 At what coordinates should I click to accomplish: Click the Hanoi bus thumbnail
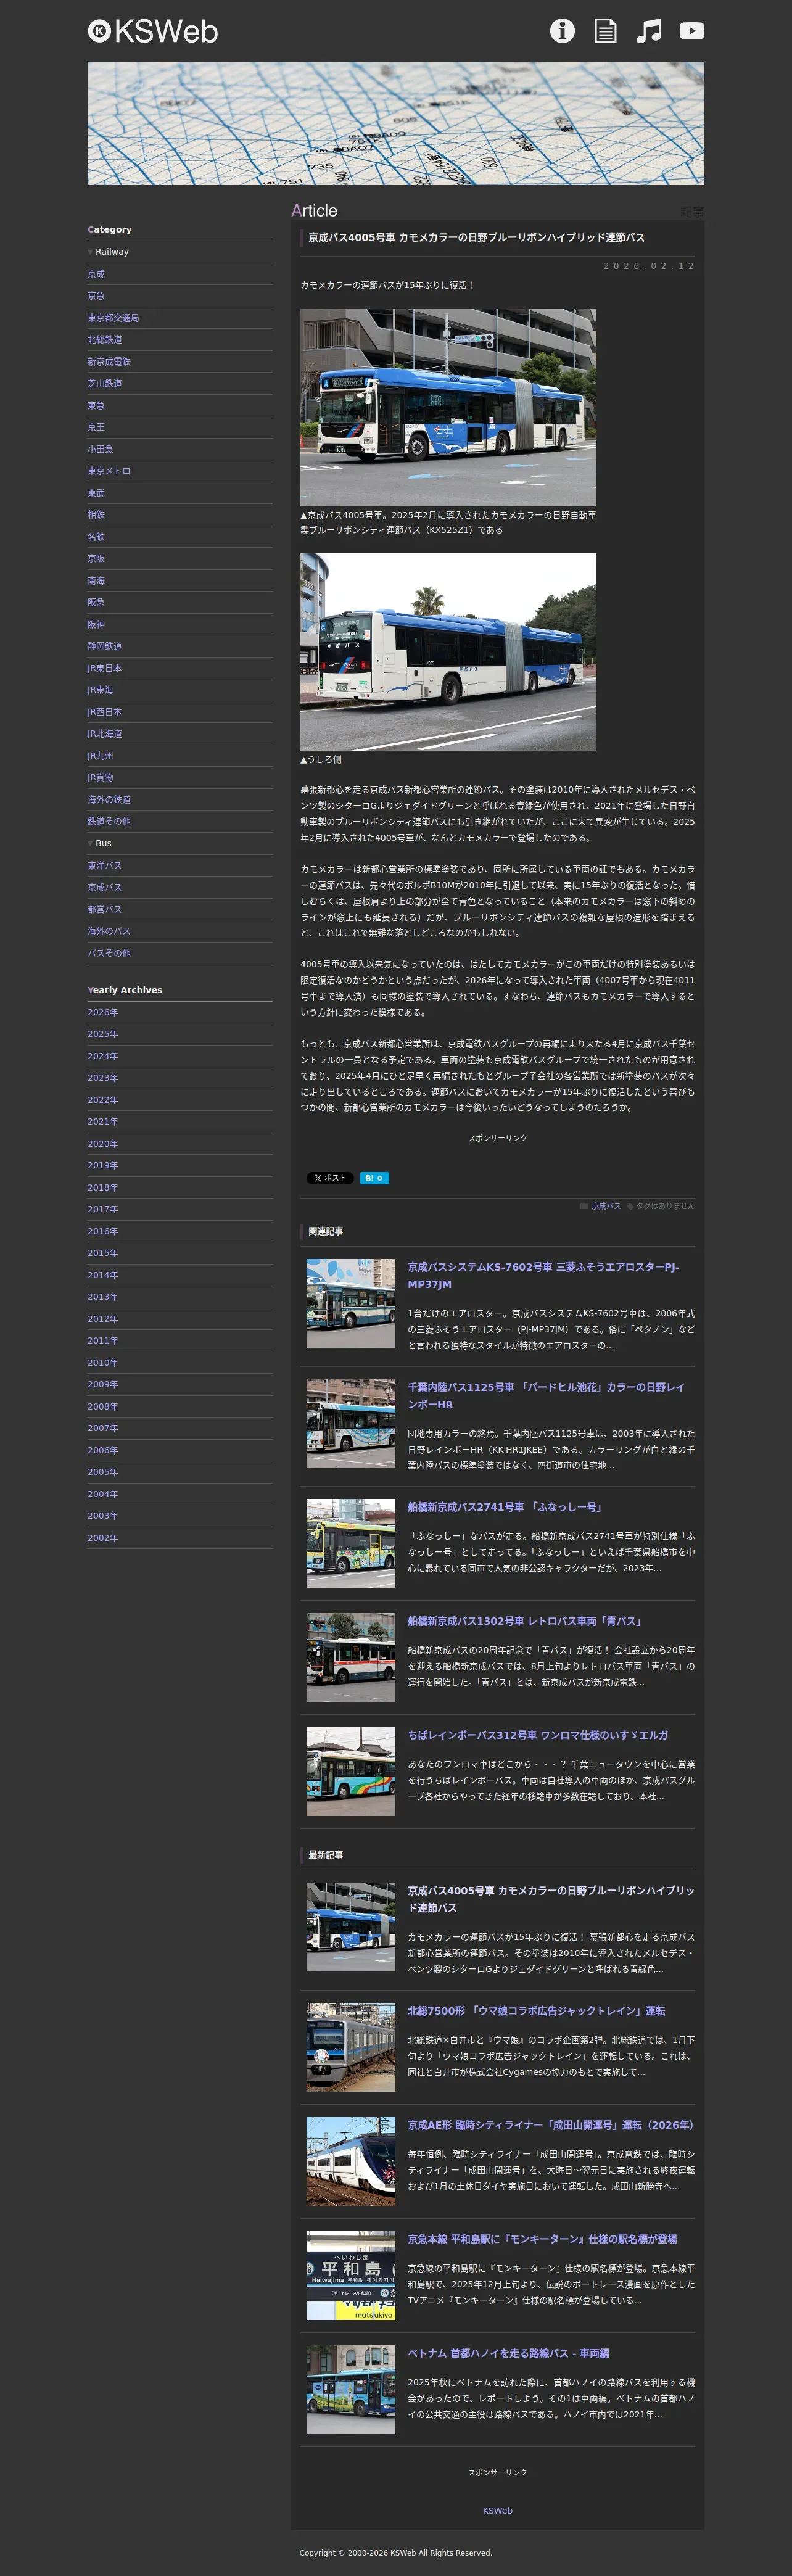(x=351, y=2389)
